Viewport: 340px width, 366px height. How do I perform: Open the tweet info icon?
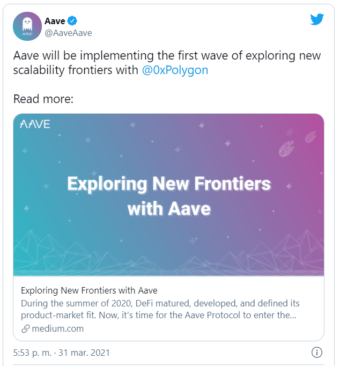coord(317,353)
